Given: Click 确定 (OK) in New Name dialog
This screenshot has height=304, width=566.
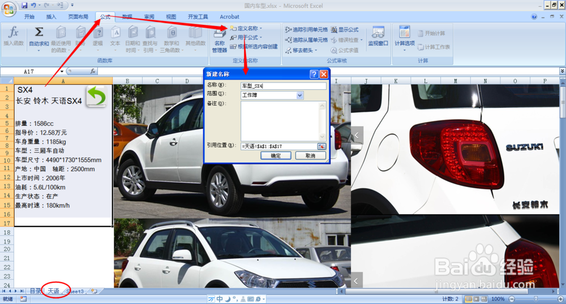Looking at the screenshot, I should tap(276, 155).
